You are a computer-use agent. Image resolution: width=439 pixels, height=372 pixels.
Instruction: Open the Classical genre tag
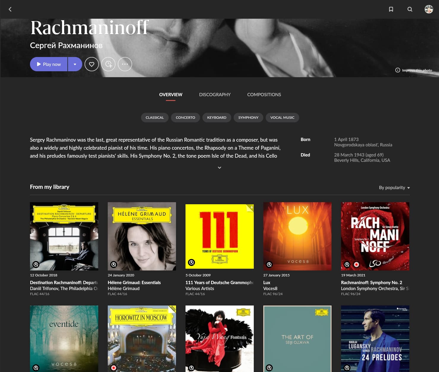pyautogui.click(x=155, y=118)
